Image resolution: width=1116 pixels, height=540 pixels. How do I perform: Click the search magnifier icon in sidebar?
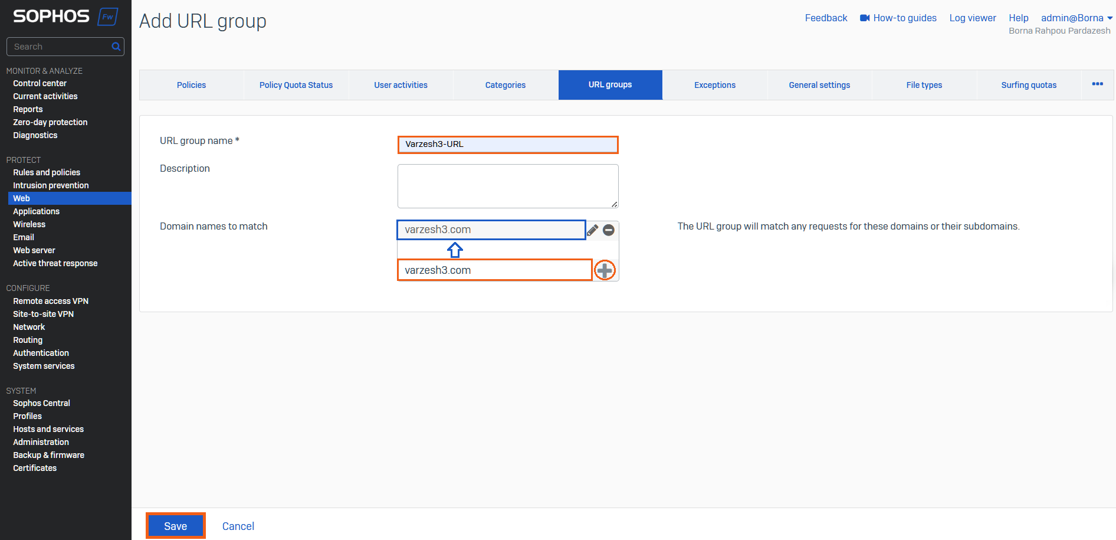[116, 47]
